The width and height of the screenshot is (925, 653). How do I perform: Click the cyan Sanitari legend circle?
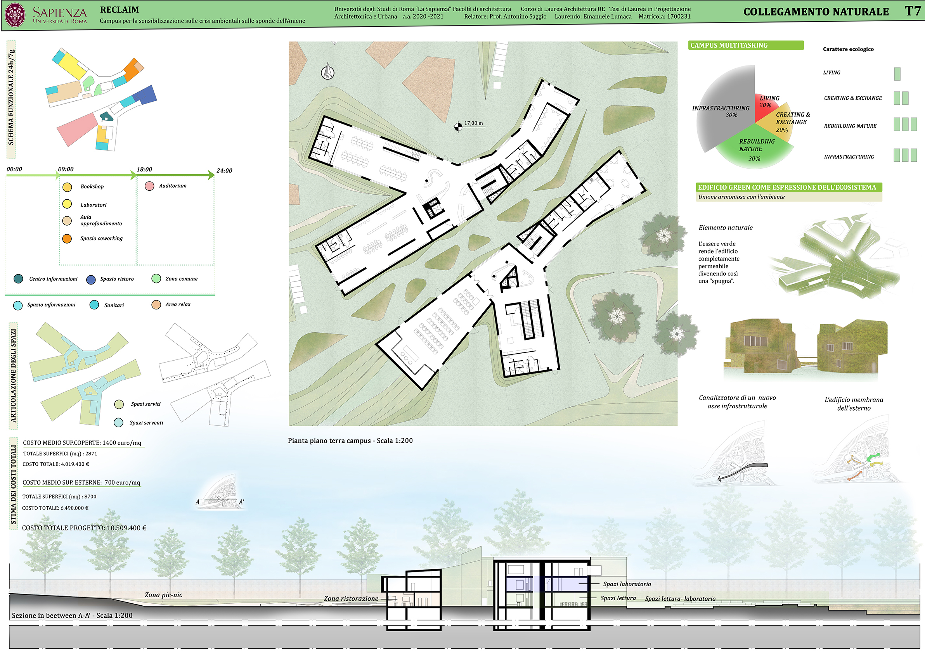[x=94, y=305]
